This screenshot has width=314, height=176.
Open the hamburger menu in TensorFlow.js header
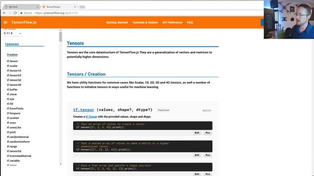coord(5,22)
